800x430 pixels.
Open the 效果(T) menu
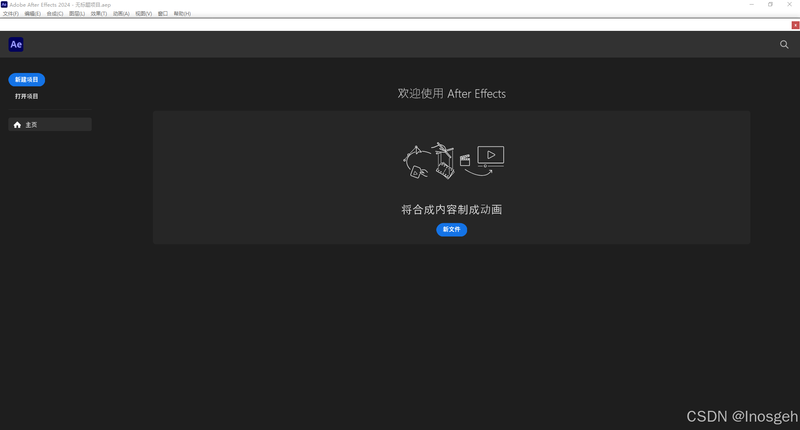tap(99, 14)
